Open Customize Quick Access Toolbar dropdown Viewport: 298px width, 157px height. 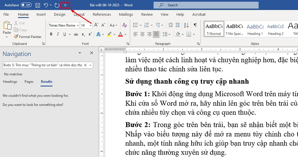click(x=65, y=5)
